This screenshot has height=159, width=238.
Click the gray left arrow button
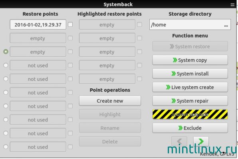pos(179,141)
